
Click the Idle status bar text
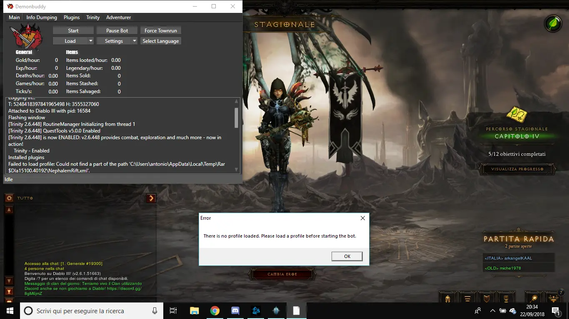pos(9,179)
